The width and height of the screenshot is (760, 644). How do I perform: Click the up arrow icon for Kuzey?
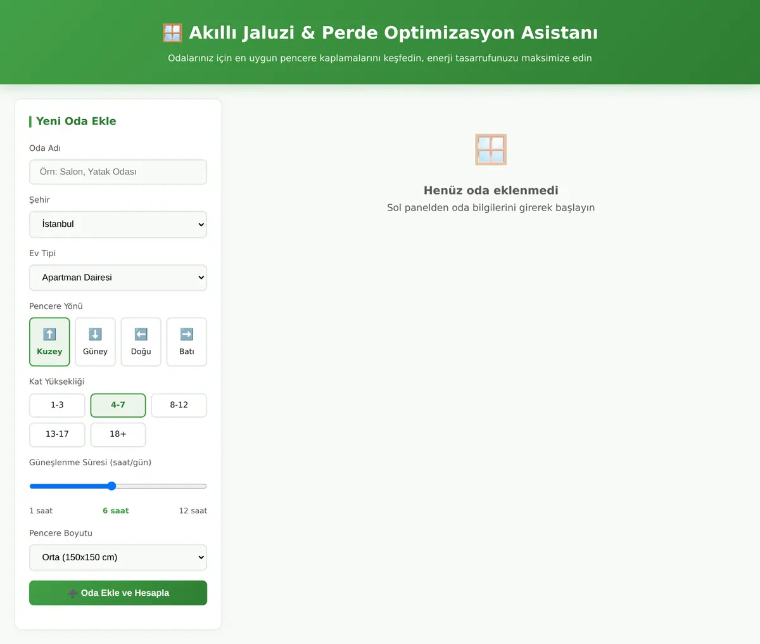coord(49,334)
